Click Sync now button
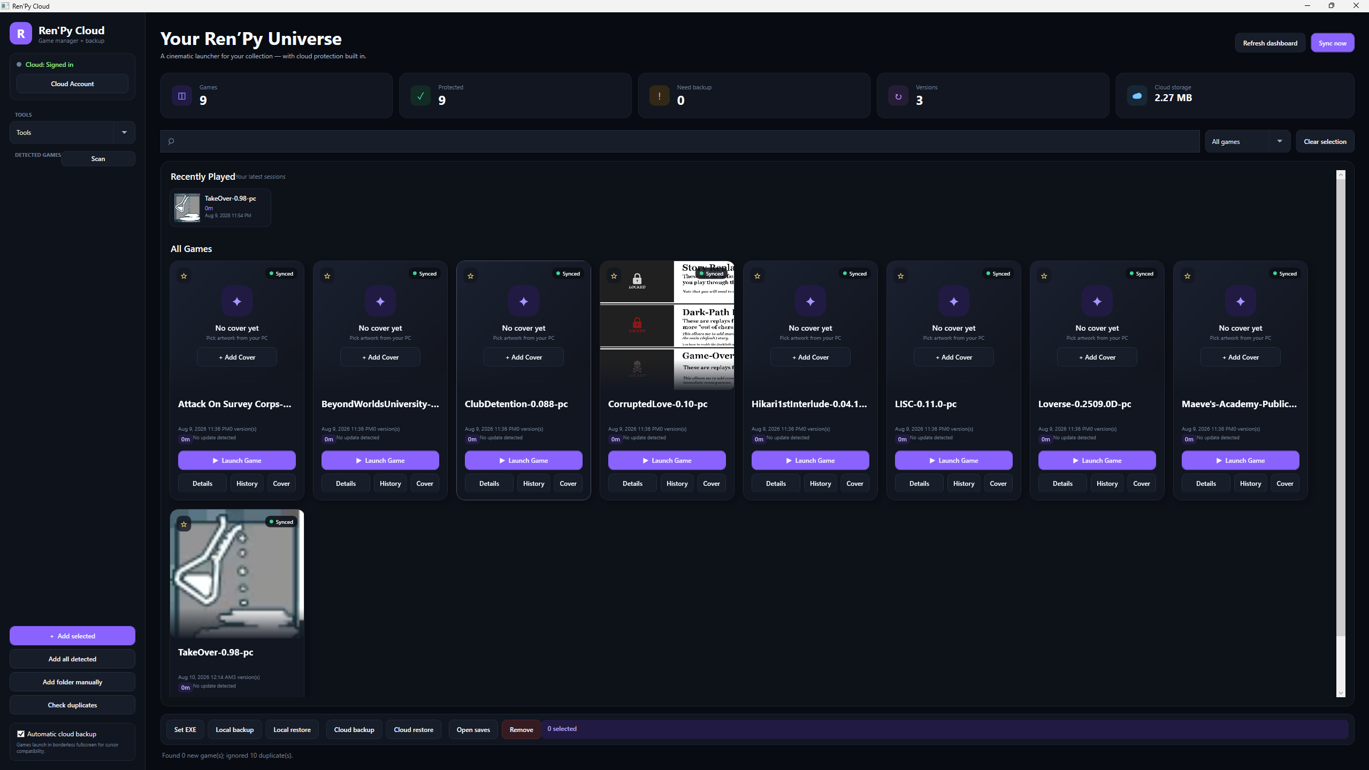Viewport: 1369px width, 770px height. point(1332,43)
